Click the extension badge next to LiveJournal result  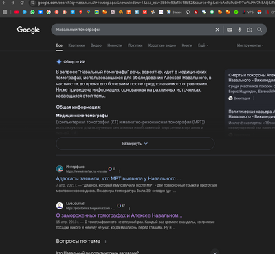point(121,206)
